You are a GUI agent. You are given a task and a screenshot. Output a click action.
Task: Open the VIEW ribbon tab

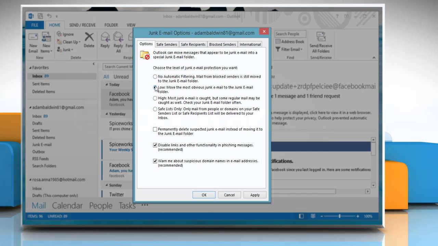click(x=131, y=25)
